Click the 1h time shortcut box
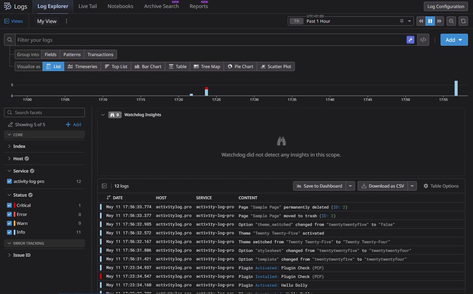The height and width of the screenshot is (294, 473). coord(296,21)
